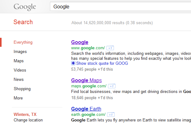Click the Google logo in header
Screen dimensions: 191x123
25,7
